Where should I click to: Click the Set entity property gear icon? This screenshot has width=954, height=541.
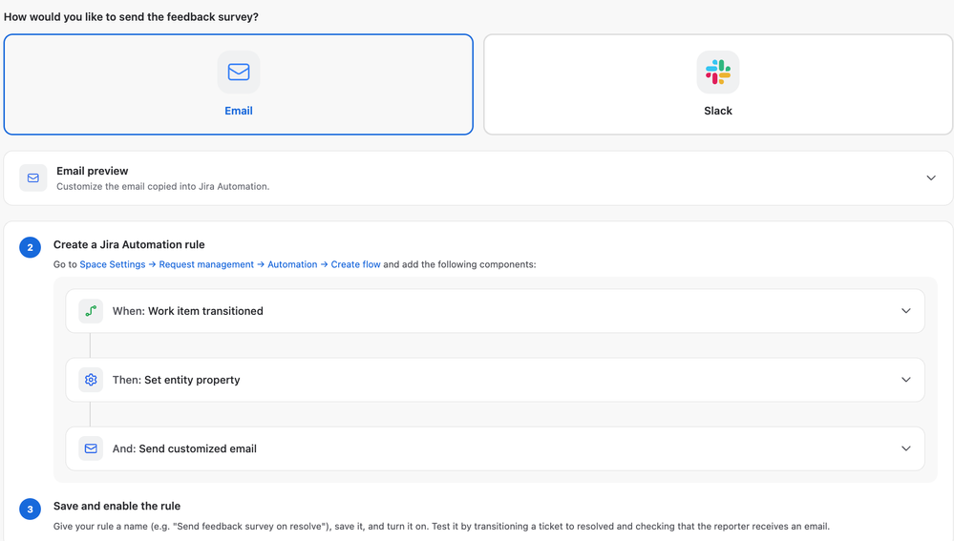coord(91,380)
